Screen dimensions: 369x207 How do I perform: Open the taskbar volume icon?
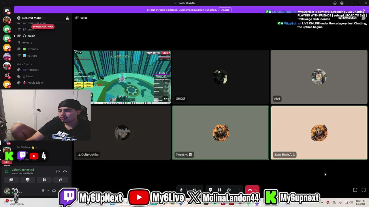pyautogui.click(x=351, y=202)
